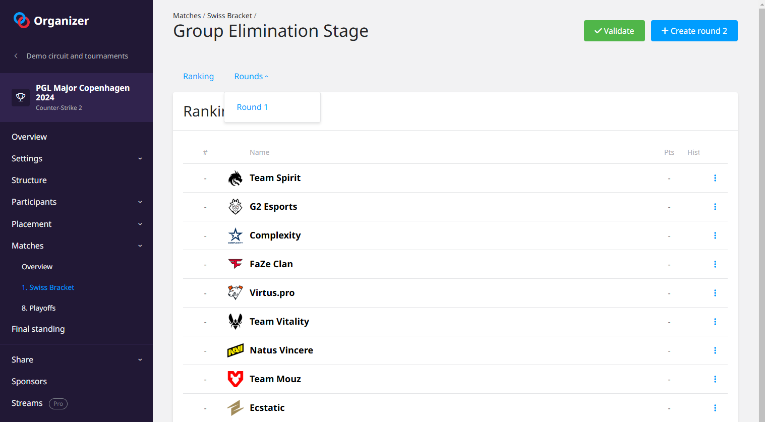Click the G2 Esports team logo
The width and height of the screenshot is (765, 422).
pos(236,207)
